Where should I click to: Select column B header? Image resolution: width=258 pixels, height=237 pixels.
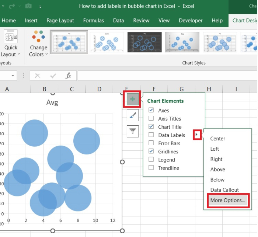tap(45, 89)
